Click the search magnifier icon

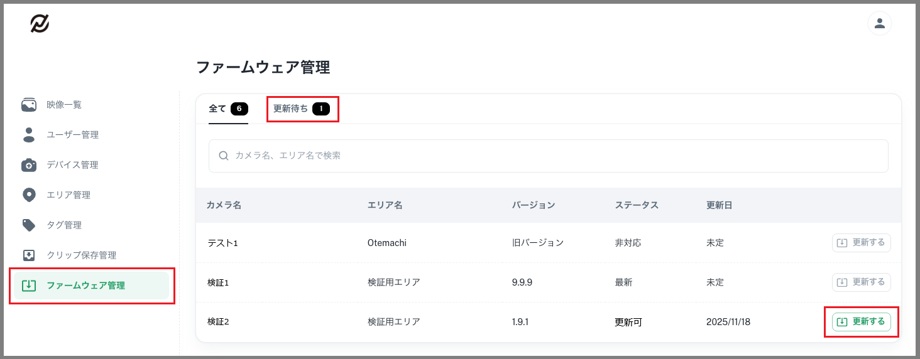pos(223,156)
